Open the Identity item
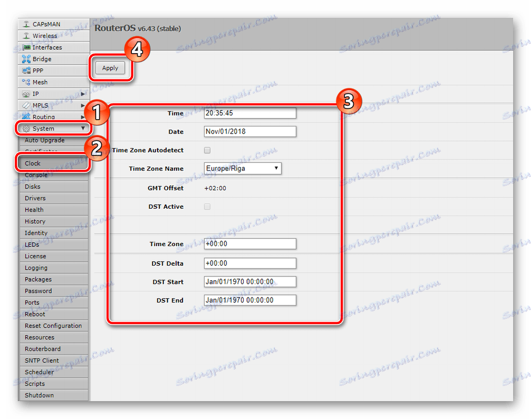The width and height of the screenshot is (531, 419). (x=54, y=233)
